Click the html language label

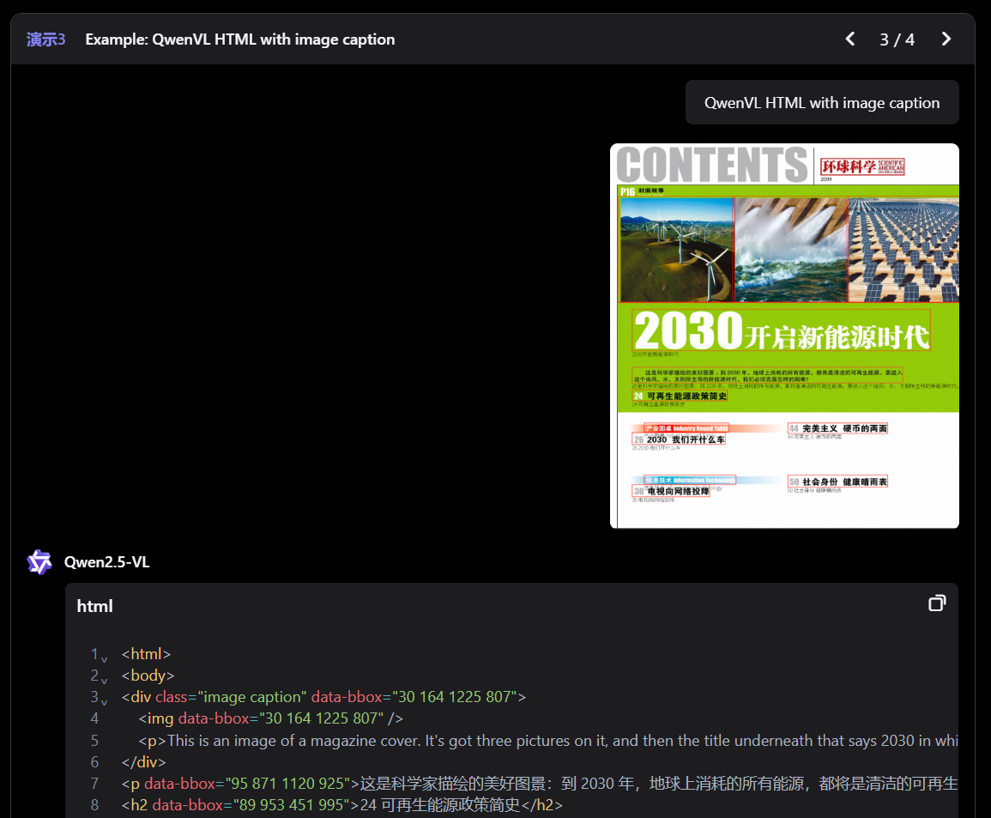[94, 606]
